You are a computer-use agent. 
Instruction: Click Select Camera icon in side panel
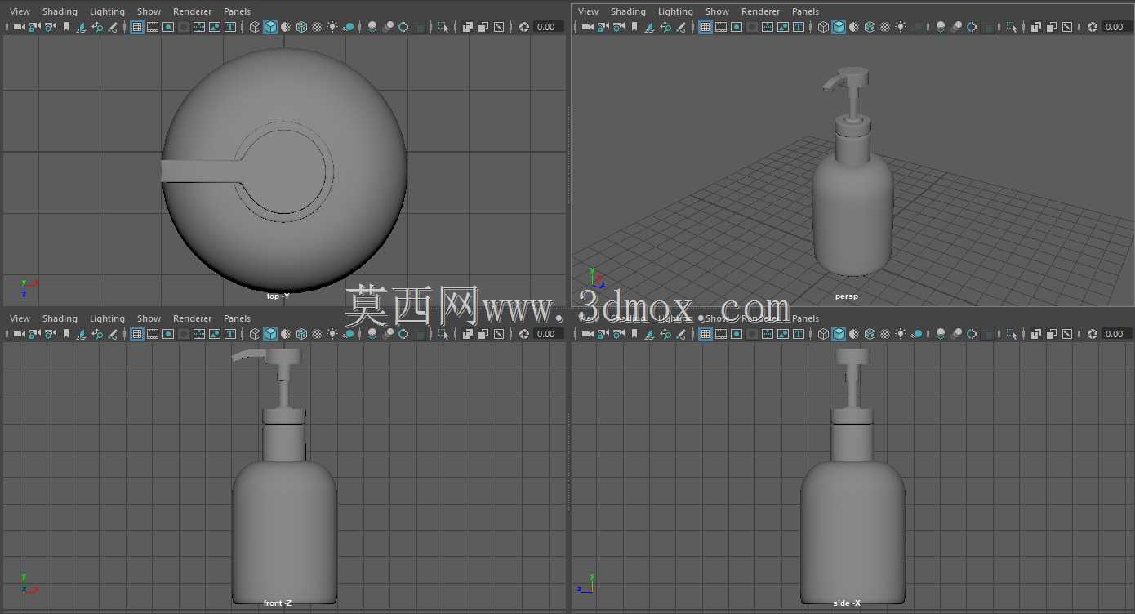click(587, 334)
